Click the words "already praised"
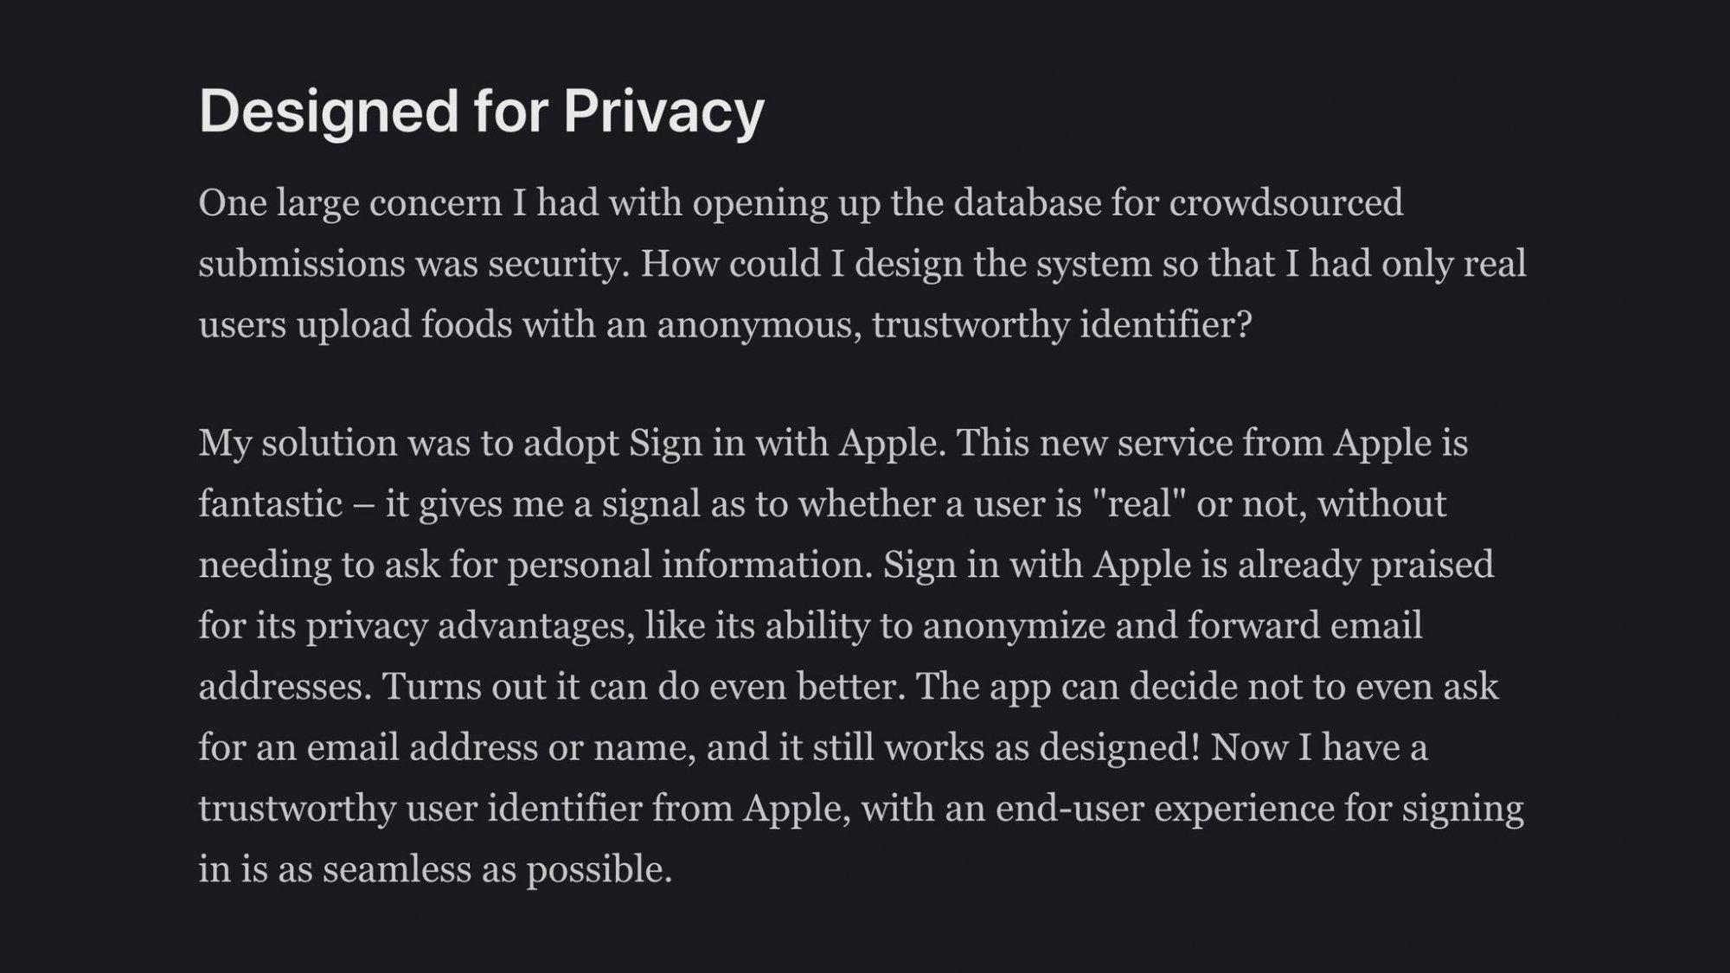Screen dimensions: 1730x973 pos(1366,566)
